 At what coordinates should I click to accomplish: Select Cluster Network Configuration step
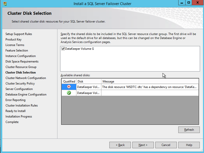[x=26, y=78]
